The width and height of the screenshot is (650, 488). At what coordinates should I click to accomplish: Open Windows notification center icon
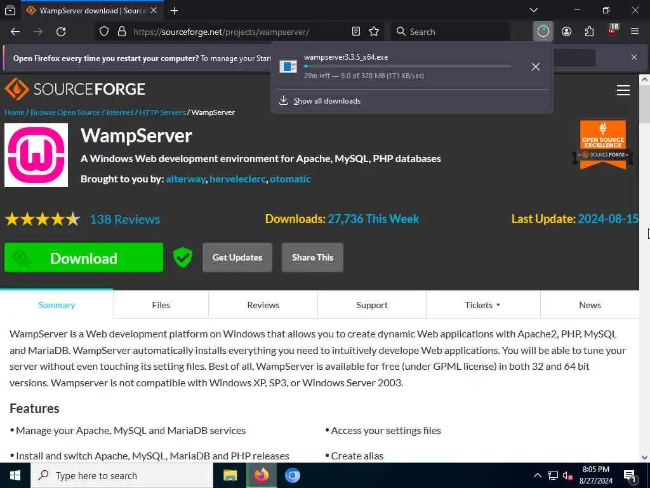pos(630,475)
